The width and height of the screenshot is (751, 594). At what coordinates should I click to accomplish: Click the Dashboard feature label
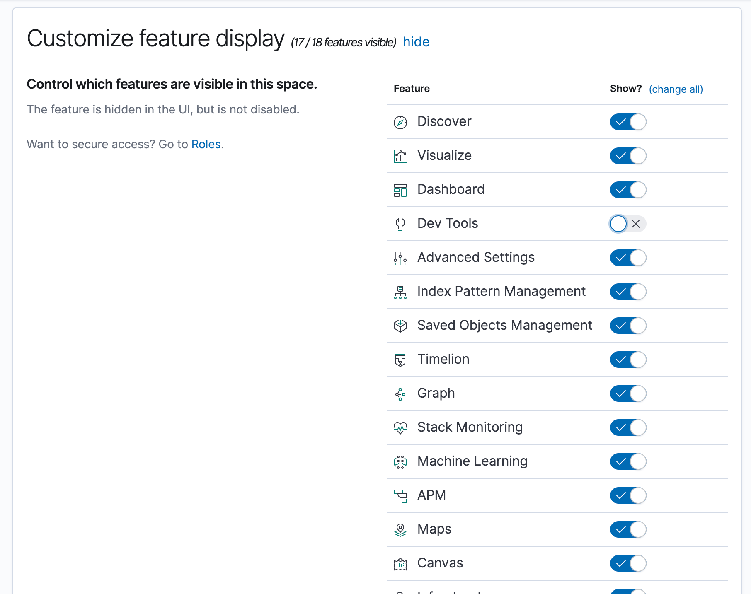[x=451, y=189]
